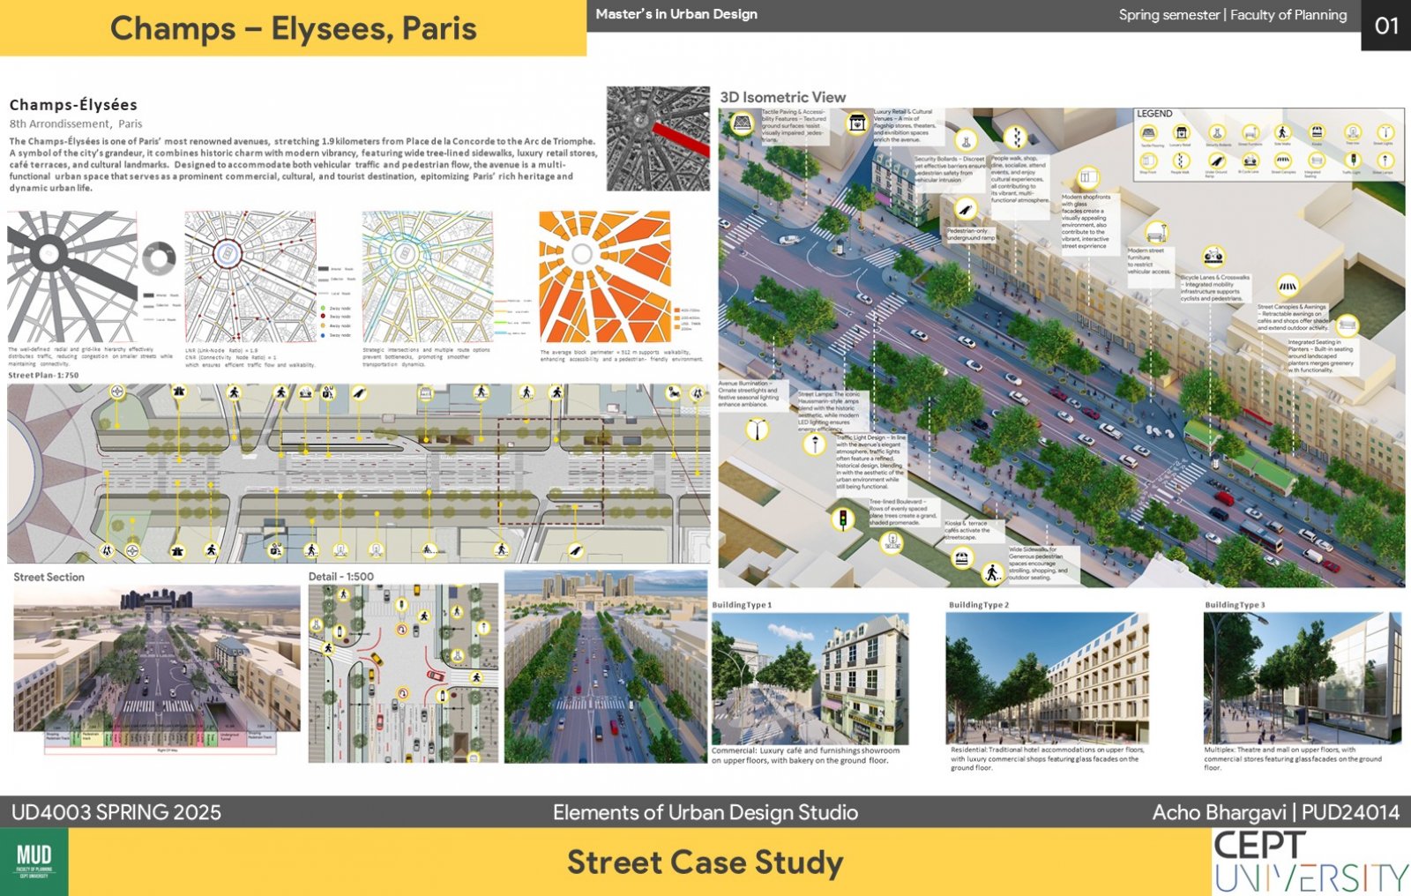Click the 'Security Bollards' callout description
Image resolution: width=1411 pixels, height=896 pixels.
[951, 169]
